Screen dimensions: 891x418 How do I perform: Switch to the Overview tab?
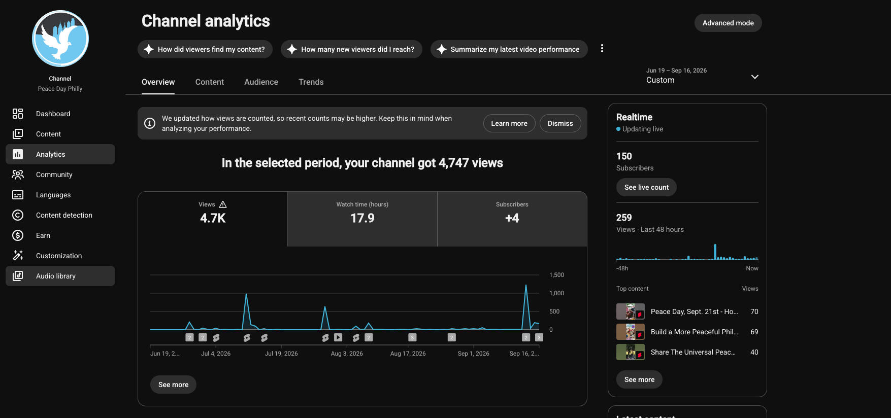point(158,82)
